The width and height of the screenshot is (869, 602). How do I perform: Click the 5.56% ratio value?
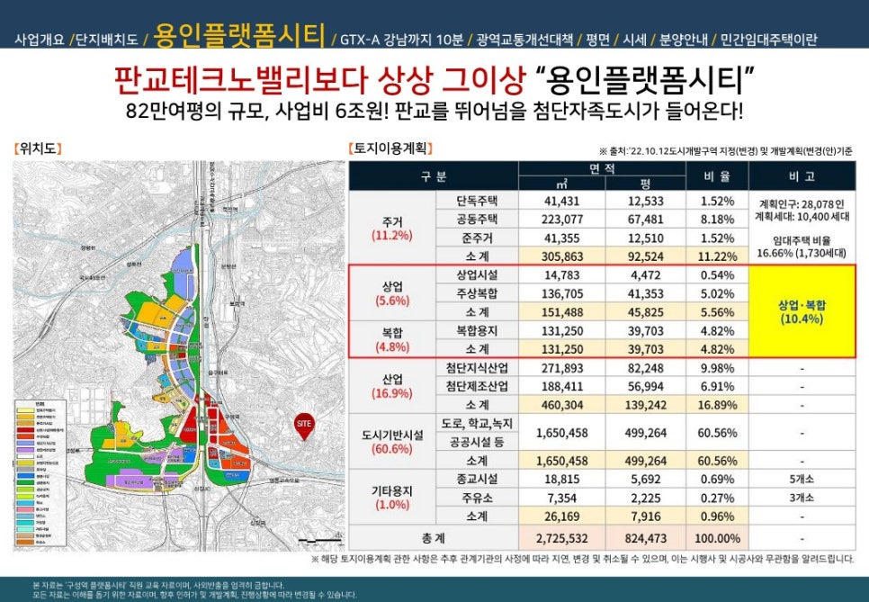pyautogui.click(x=717, y=312)
